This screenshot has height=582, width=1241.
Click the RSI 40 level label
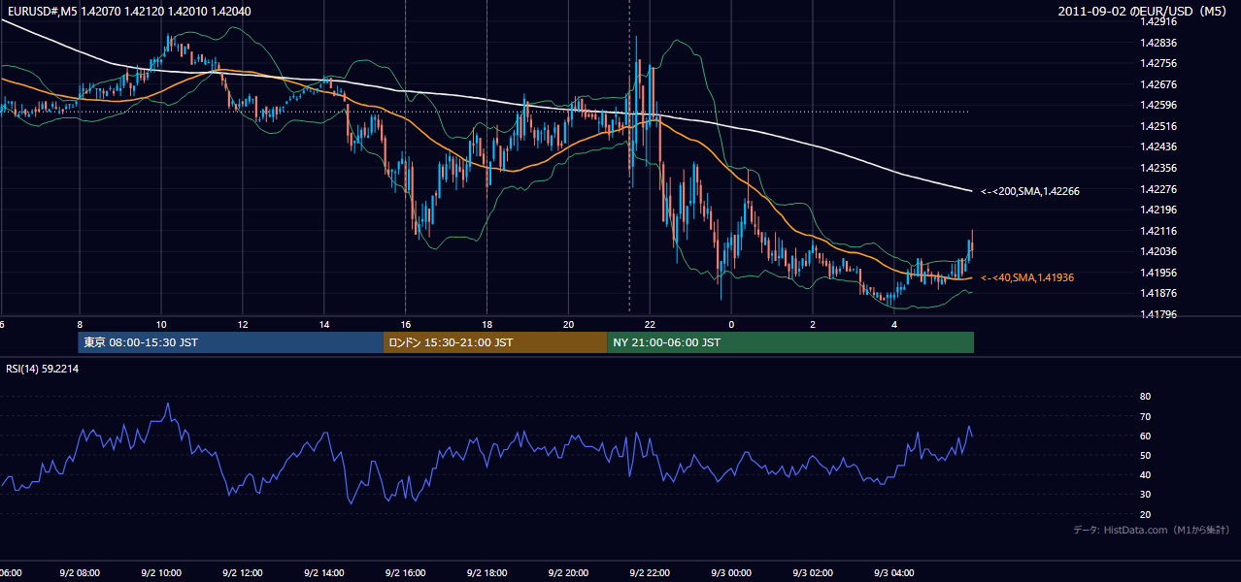tap(1145, 474)
